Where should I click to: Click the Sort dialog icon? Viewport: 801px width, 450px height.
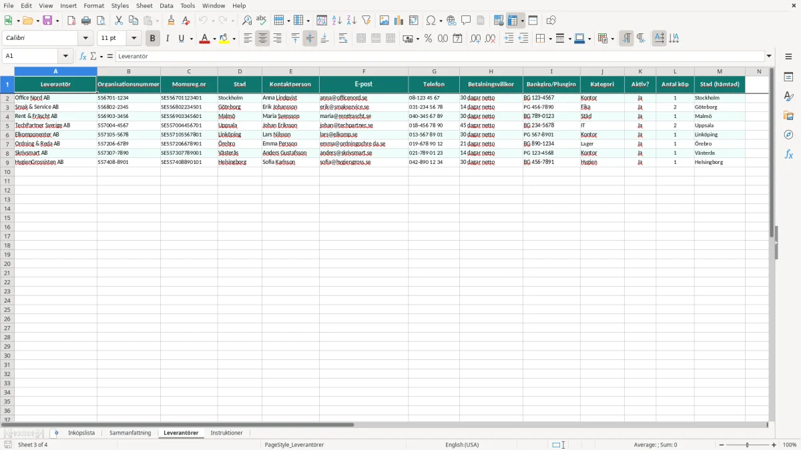tap(322, 21)
